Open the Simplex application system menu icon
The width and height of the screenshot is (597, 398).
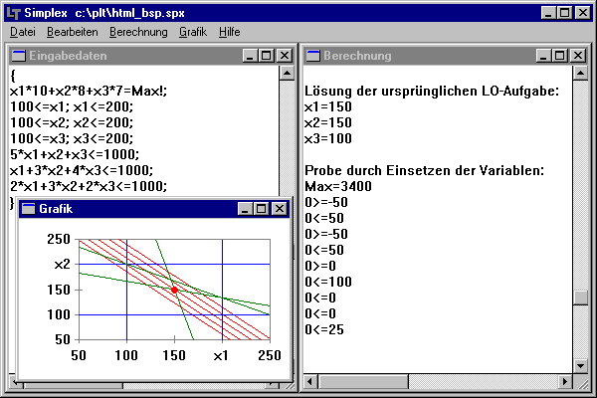pos(11,11)
